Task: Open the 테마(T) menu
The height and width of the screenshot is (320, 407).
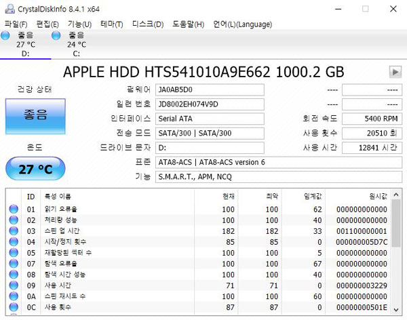Action: point(112,24)
